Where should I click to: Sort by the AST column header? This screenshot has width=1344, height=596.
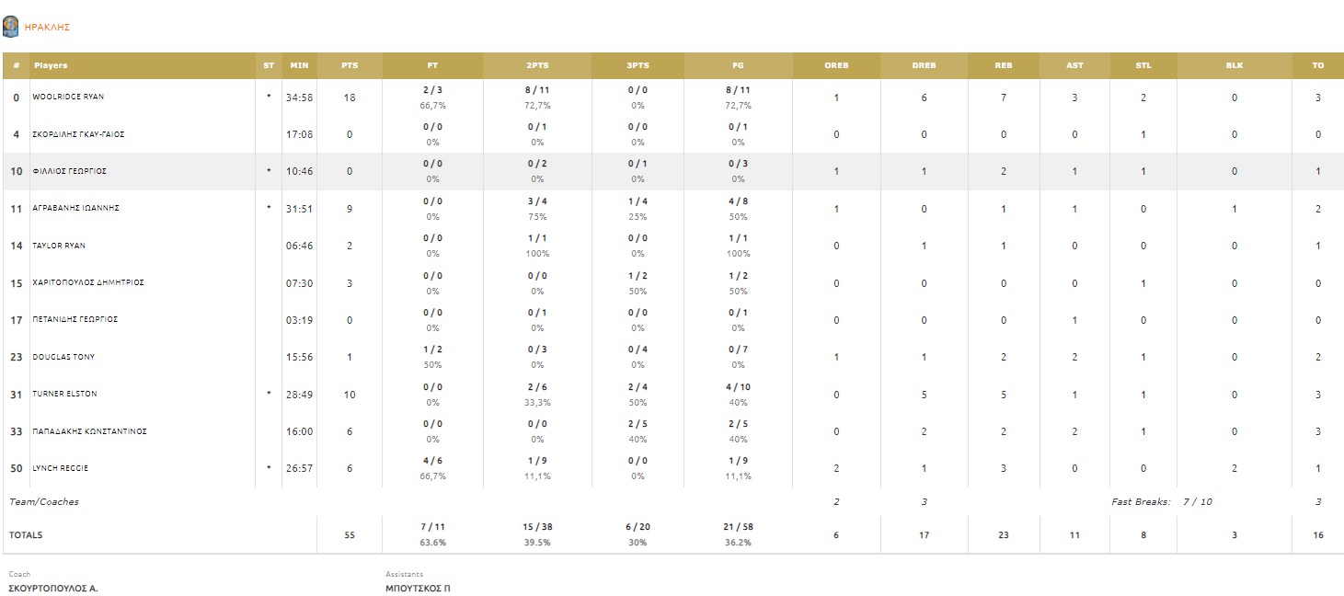(1074, 66)
